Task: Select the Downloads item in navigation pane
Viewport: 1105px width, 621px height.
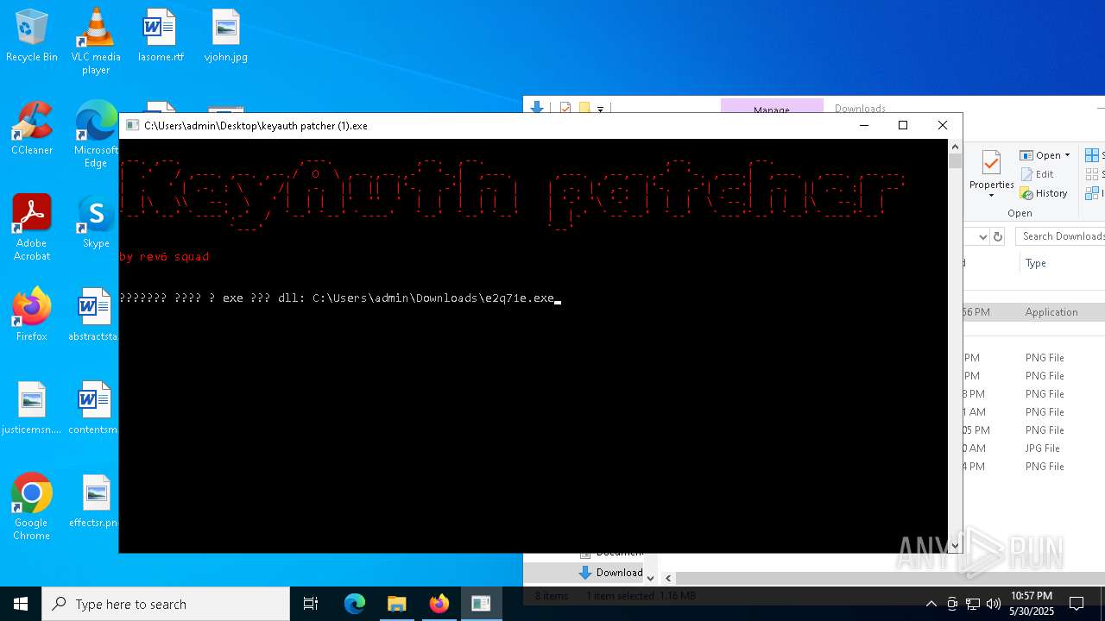Action: (611, 572)
